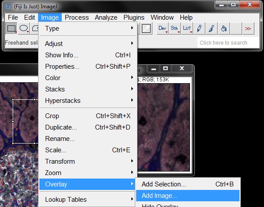Expand the Adjust submenu
Viewport: 264px width, 207px height.
click(x=88, y=44)
